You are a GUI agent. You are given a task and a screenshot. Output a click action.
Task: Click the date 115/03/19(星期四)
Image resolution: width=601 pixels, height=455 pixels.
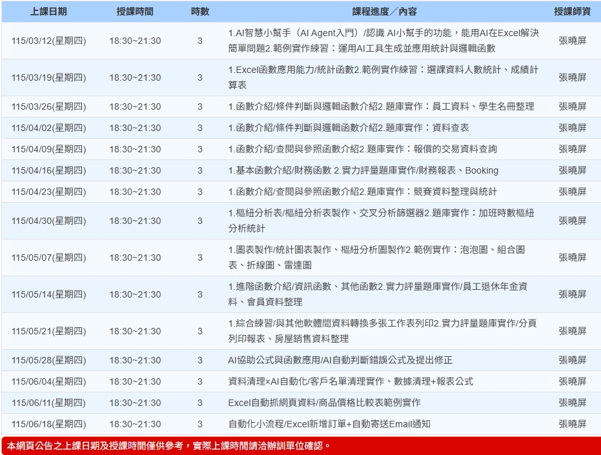(x=48, y=77)
